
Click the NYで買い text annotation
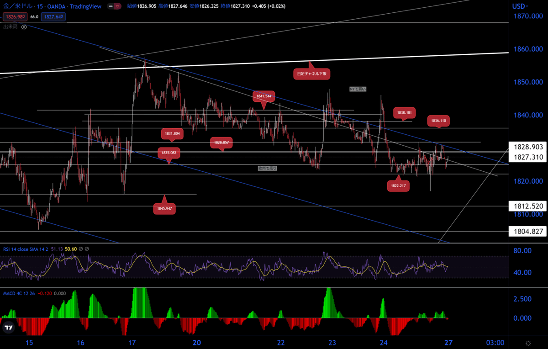(358, 89)
